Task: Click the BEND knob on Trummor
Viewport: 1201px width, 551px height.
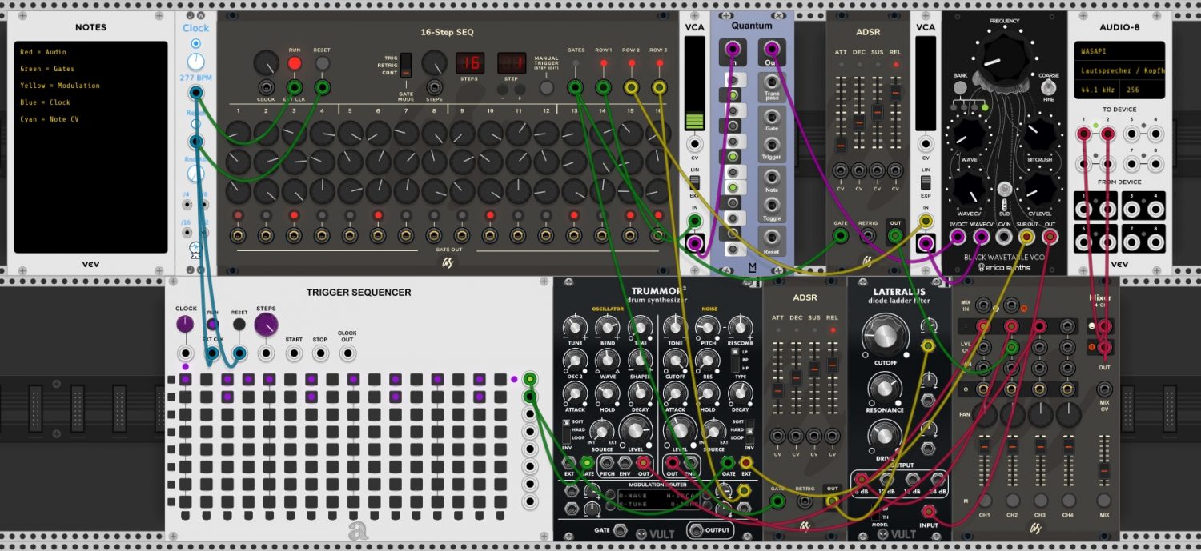Action: coord(607,326)
